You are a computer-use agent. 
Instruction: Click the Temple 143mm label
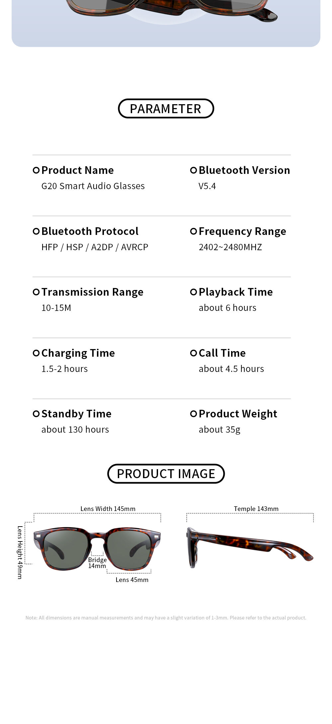256,509
